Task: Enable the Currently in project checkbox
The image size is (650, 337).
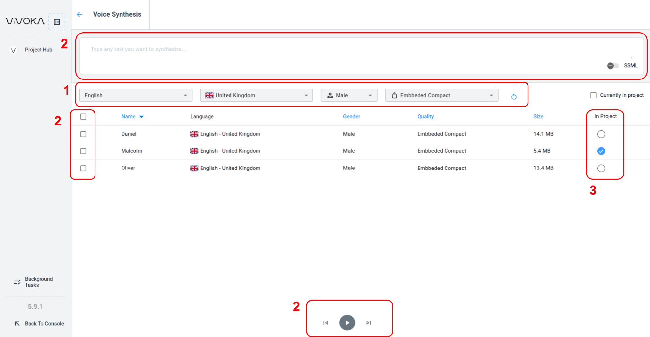Action: pos(593,95)
